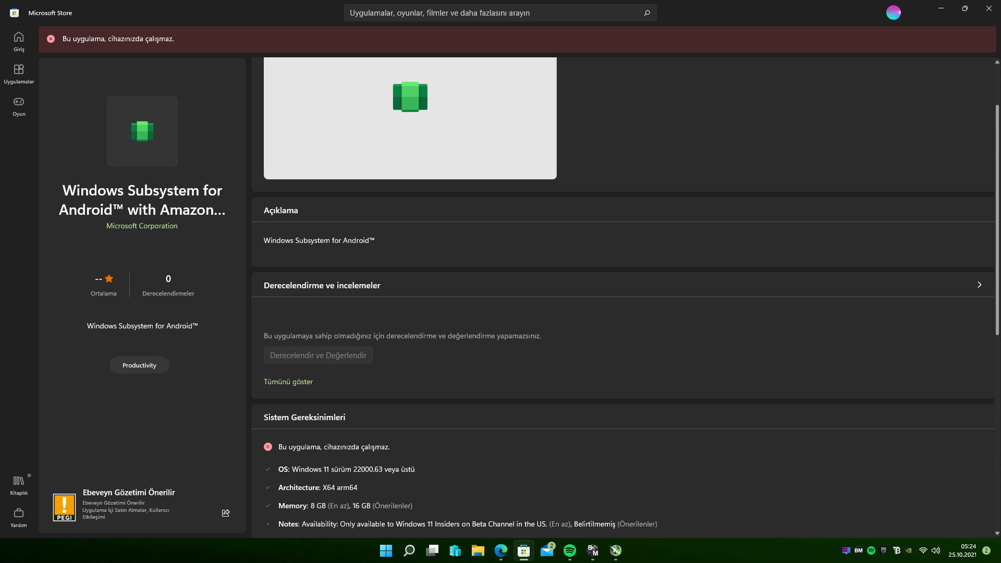Click the Tümünü göster link
Viewport: 1001px width, 563px height.
pyautogui.click(x=288, y=382)
